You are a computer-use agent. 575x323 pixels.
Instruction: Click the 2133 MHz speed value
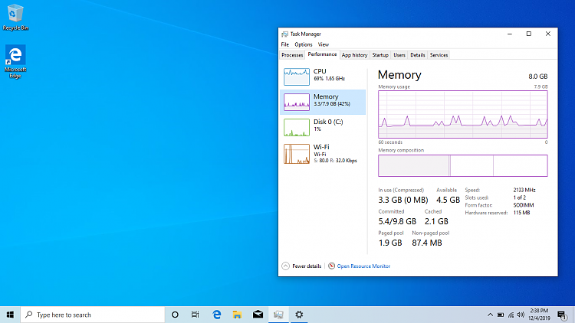click(524, 190)
